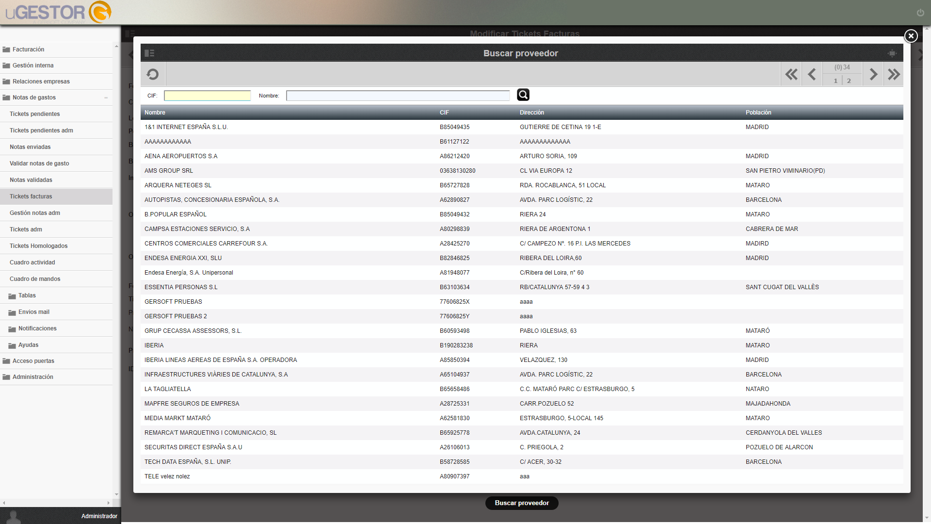The width and height of the screenshot is (931, 524).
Task: Select provider CENTROS COMERCIALES CARREFOUR S.A.
Action: point(522,244)
